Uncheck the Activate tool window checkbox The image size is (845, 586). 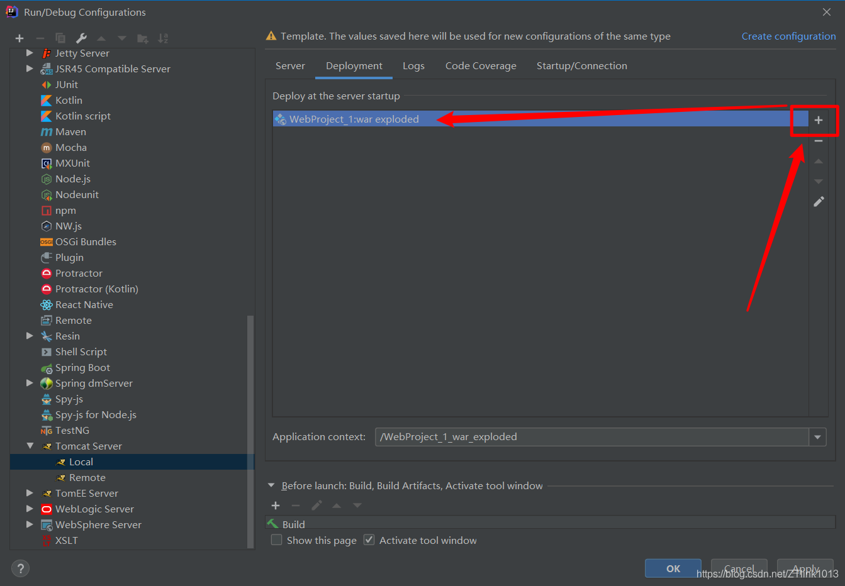369,540
